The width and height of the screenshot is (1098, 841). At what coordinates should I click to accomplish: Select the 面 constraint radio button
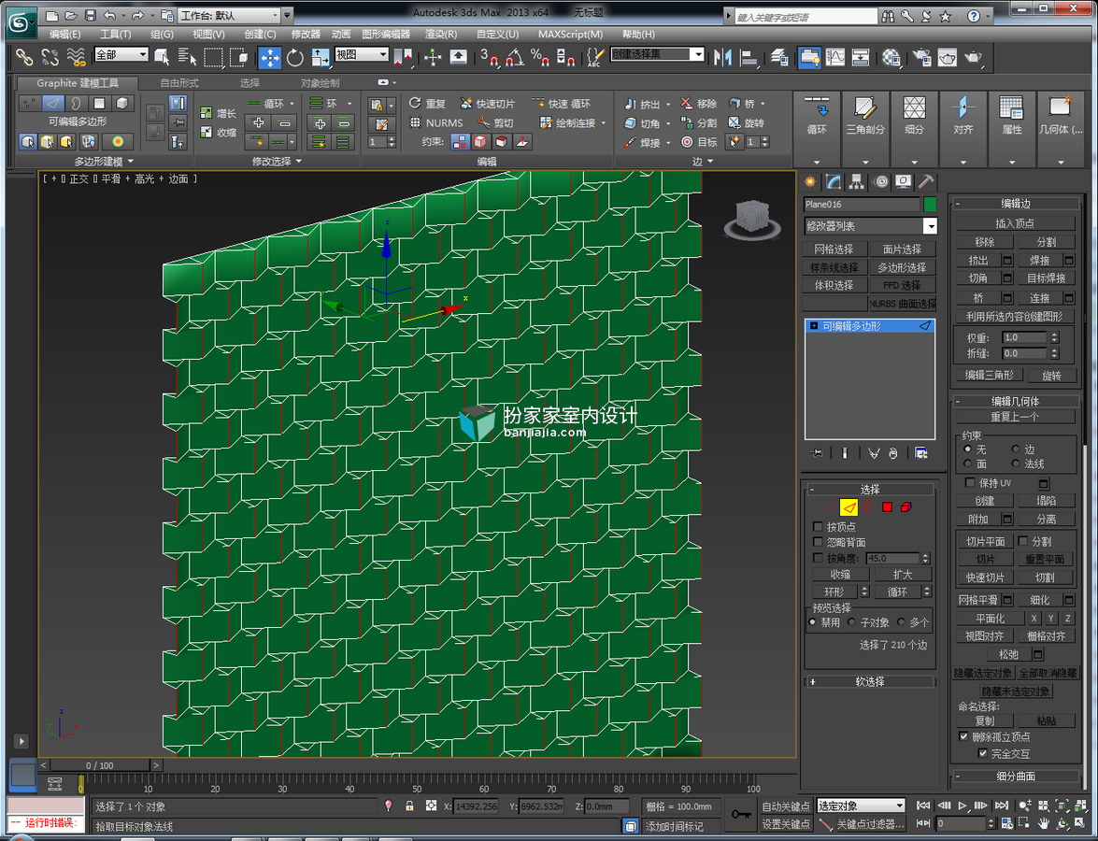click(x=968, y=463)
